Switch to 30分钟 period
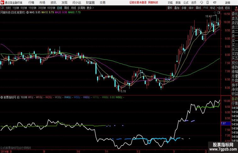Image resolution: width=238 pixels, height=153 pixels. click(x=42, y=8)
